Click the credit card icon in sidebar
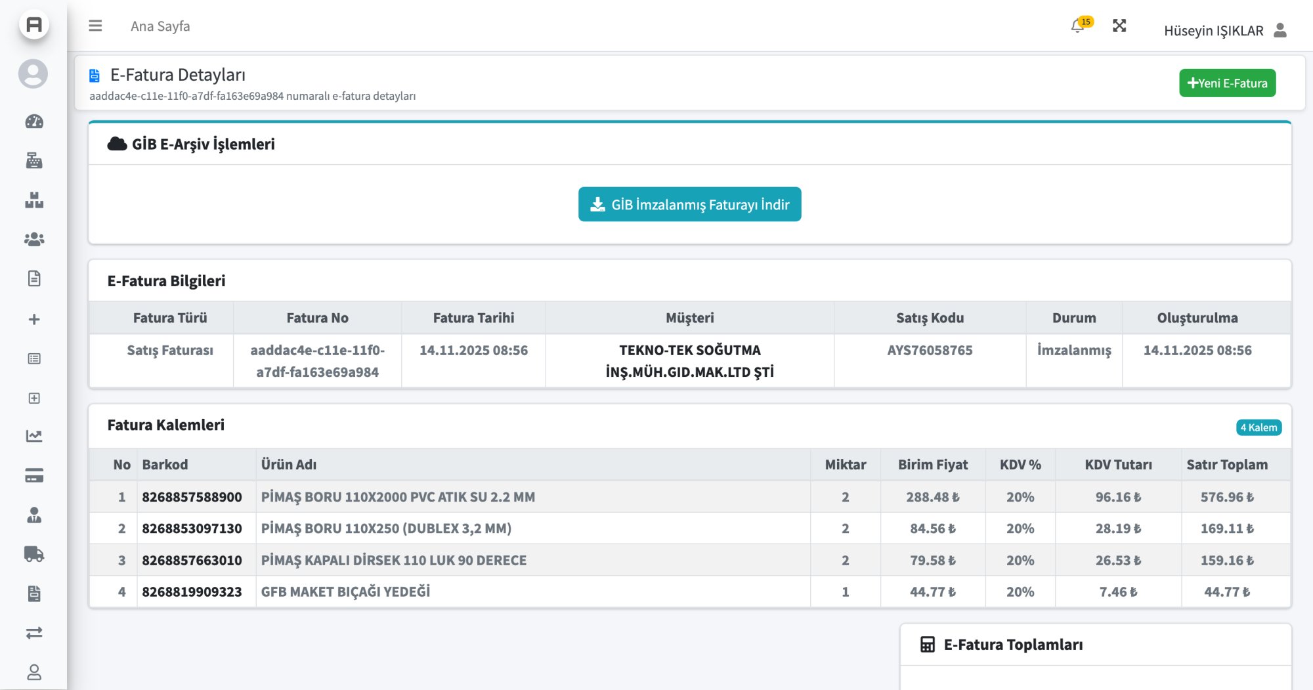The image size is (1313, 690). click(34, 475)
